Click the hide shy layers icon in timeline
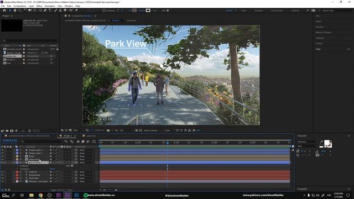This screenshot has width=354, height=199. (78, 142)
